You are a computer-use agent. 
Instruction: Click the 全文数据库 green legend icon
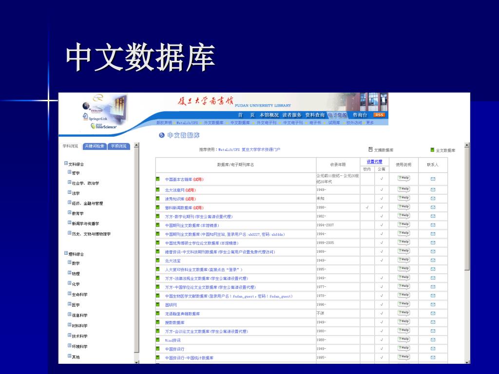tap(432, 150)
